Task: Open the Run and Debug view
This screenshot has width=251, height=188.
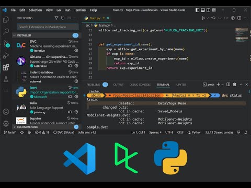Action: click(6, 55)
